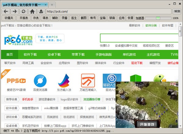The height and width of the screenshot is (134, 183).
Task: Open 驱动下载 red category link
Action: point(137,63)
